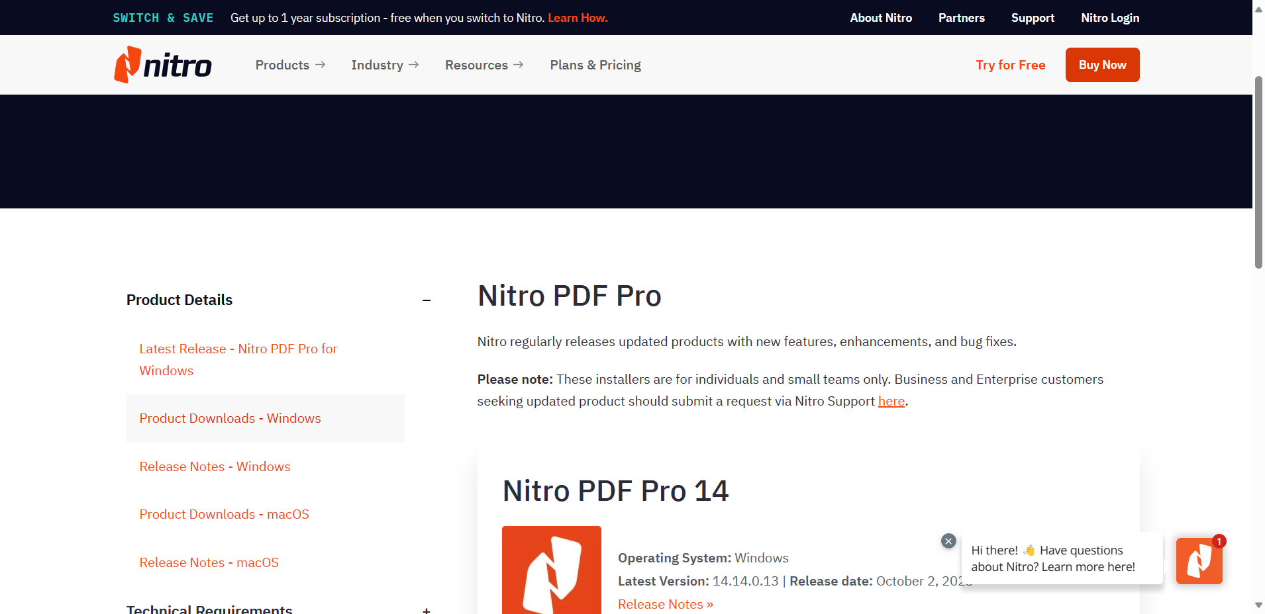
Task: Open the Nitro chat widget icon
Action: pyautogui.click(x=1199, y=561)
